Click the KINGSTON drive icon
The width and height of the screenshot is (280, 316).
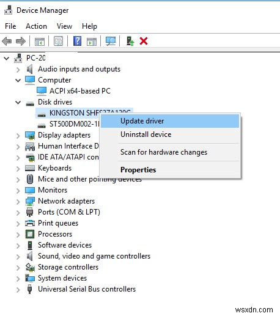(42, 115)
